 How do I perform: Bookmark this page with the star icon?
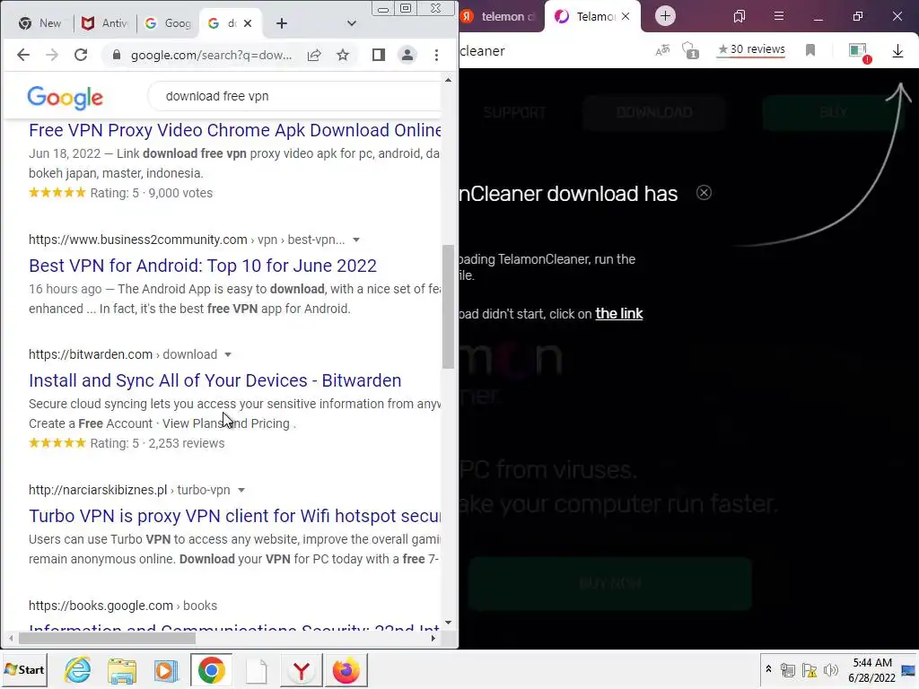click(x=343, y=55)
